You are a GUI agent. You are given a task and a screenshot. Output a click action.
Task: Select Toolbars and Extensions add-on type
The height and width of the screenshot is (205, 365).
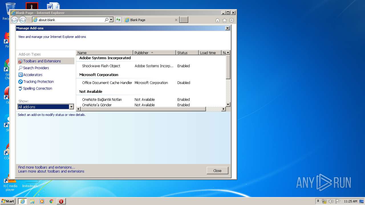46,61
